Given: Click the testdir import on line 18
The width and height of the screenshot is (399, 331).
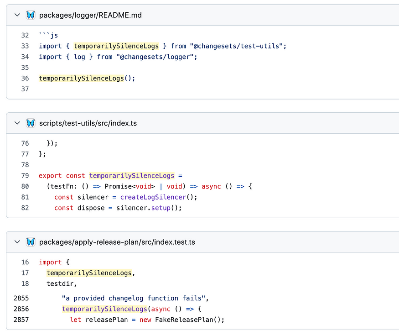Looking at the screenshot, I should point(60,284).
